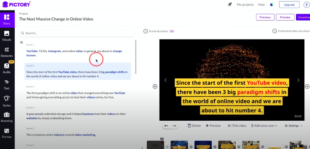Click the Previous button
The height and width of the screenshot is (149, 310).
point(265,17)
